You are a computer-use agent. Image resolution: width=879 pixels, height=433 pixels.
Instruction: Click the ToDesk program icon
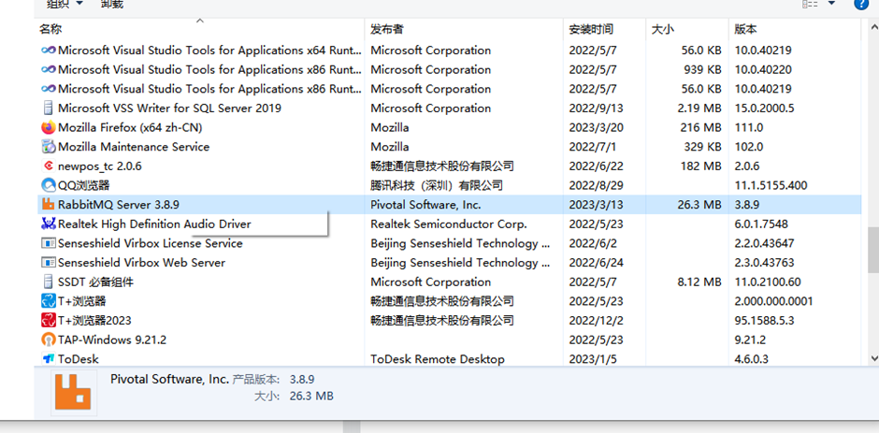[x=49, y=359]
